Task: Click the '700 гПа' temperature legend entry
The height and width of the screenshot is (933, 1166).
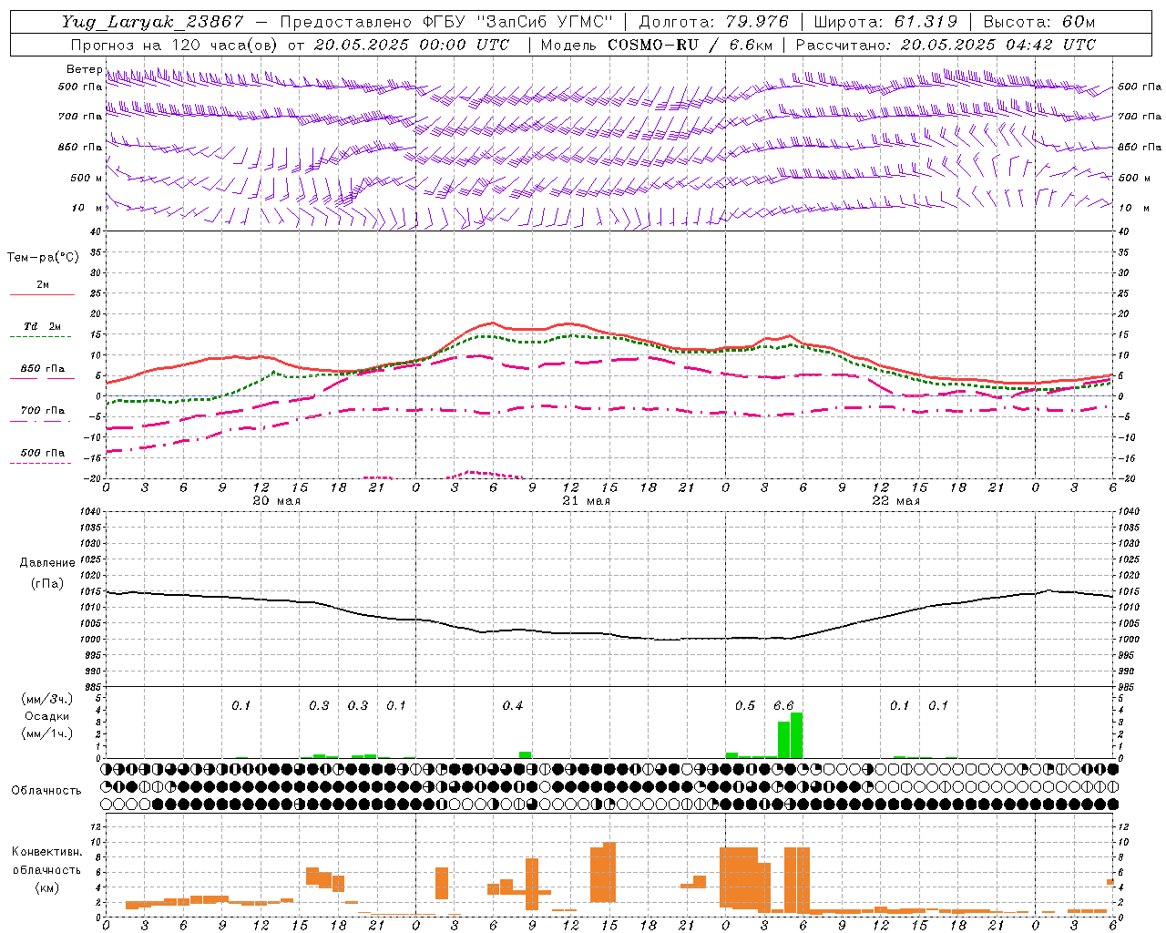Action: click(x=43, y=411)
